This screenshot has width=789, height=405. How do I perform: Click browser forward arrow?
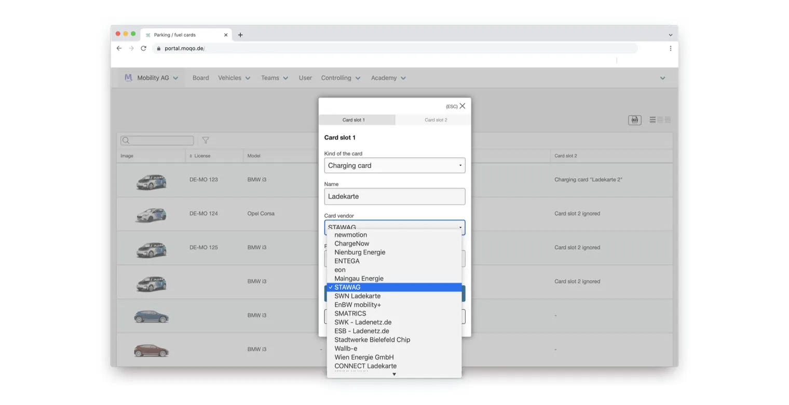pyautogui.click(x=131, y=48)
